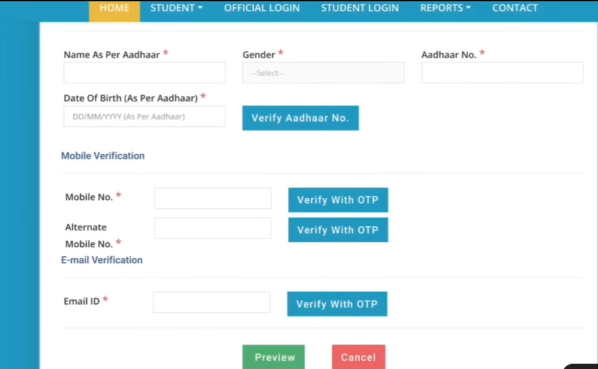Click the E-mail Verification heading
The width and height of the screenshot is (598, 369).
click(102, 260)
